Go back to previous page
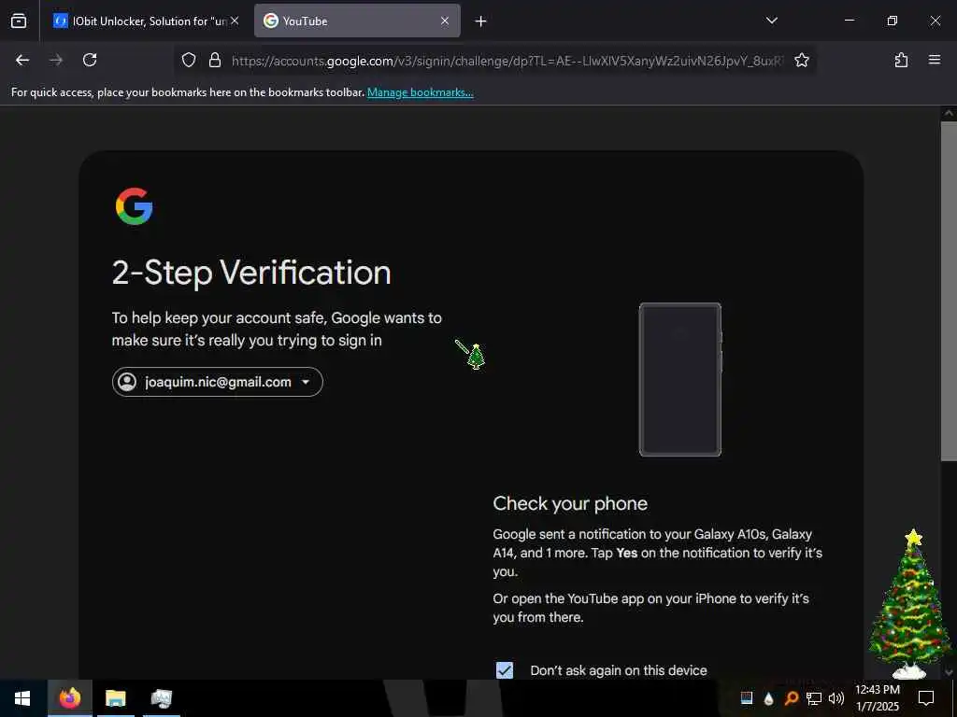The height and width of the screenshot is (717, 957). (x=22, y=60)
